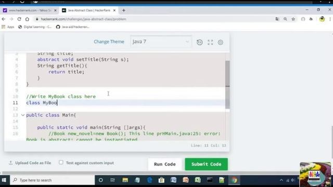Click the taskbar volume speaker icon

click(293, 180)
